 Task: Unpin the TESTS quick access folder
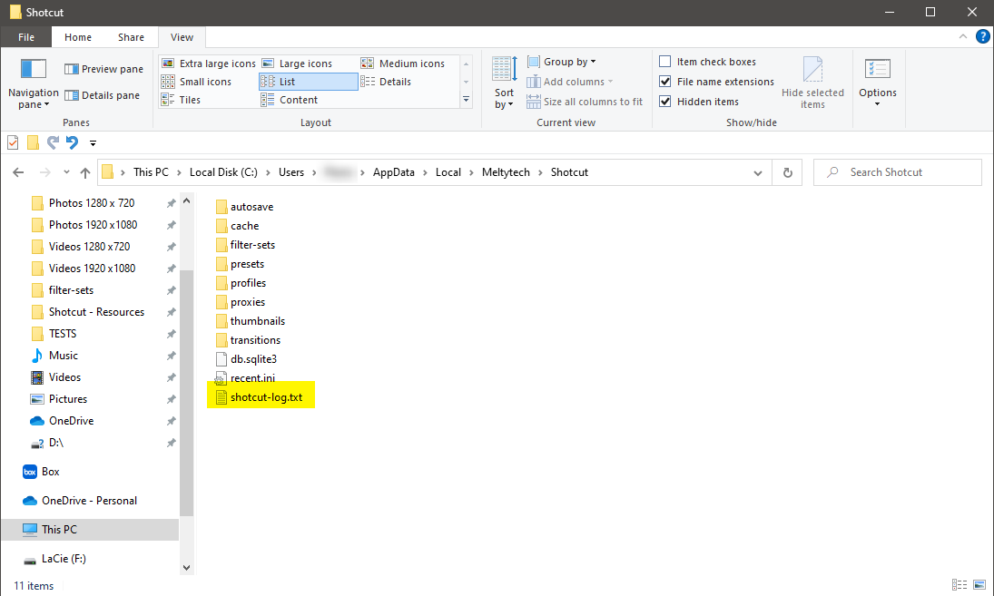click(x=172, y=334)
